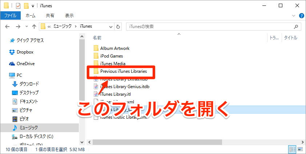Go up one folder level

click(x=34, y=27)
